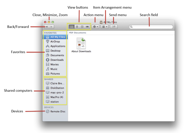Click the green Zoom window button
192x133 pixels.
point(53,22)
